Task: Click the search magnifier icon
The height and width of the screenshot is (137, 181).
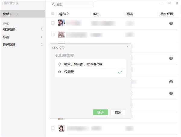Action: pos(53,4)
